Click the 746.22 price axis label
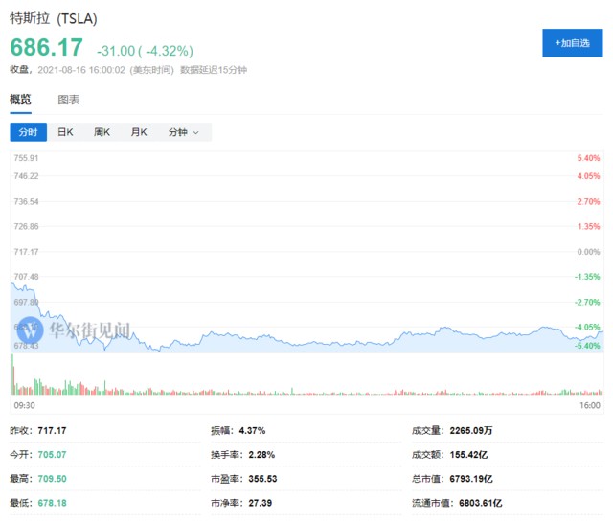This screenshot has height=523, width=613. (x=26, y=176)
